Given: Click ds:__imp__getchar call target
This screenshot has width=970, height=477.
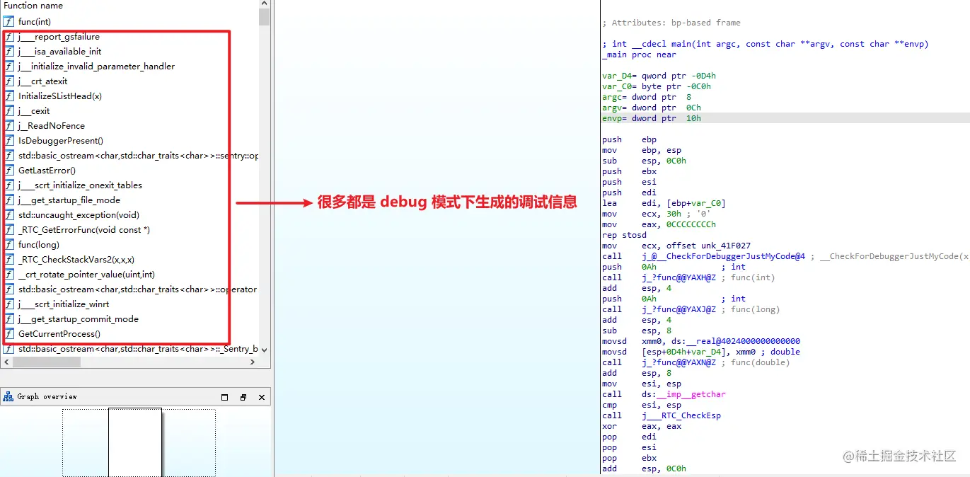Looking at the screenshot, I should coord(683,394).
